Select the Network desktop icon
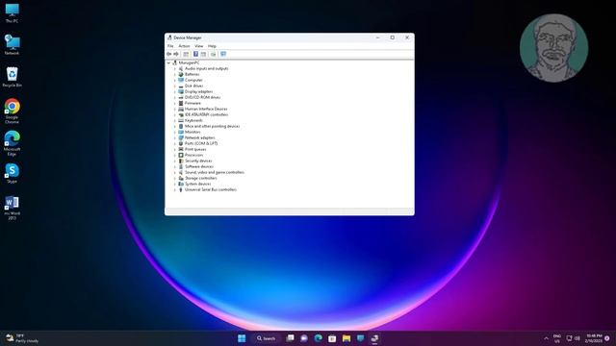 point(12,44)
